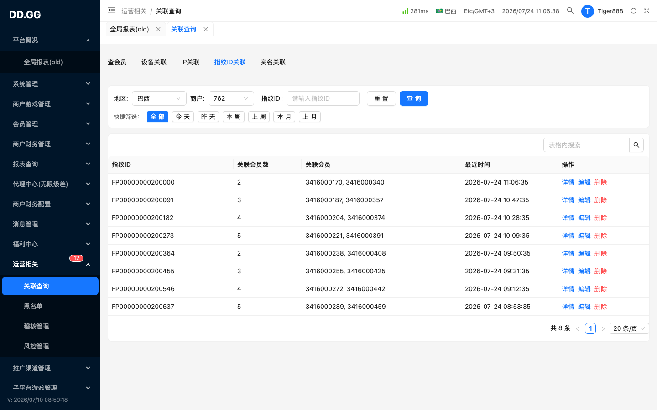Expand the 报表查询 menu
This screenshot has width=657, height=410.
[50, 164]
